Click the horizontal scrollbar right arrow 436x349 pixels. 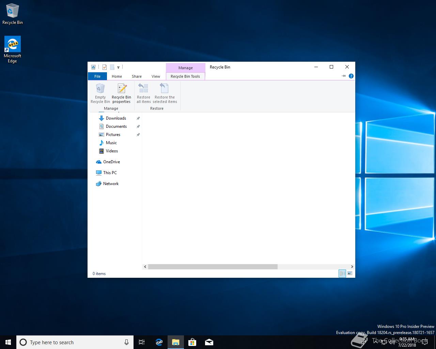coord(352,267)
